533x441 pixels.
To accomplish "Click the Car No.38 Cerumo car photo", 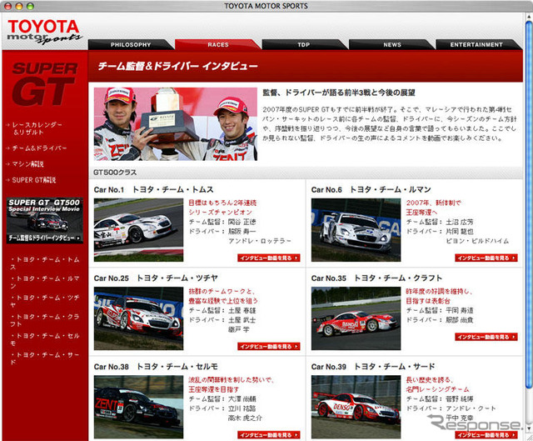I will (x=139, y=407).
